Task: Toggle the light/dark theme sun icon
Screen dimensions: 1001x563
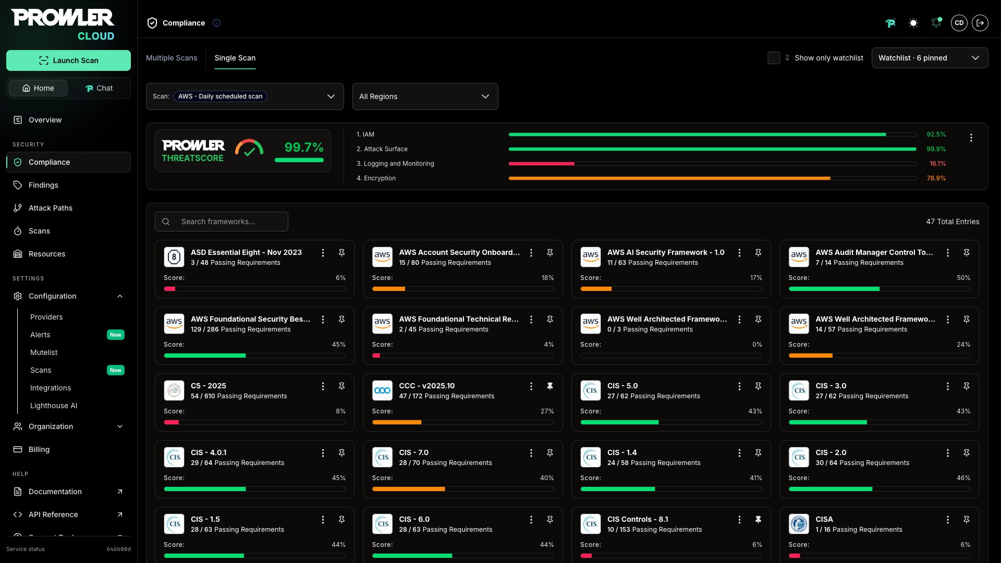Action: [913, 23]
